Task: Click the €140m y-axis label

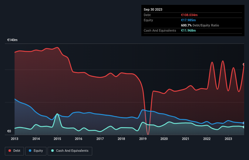Action: (x=12, y=40)
